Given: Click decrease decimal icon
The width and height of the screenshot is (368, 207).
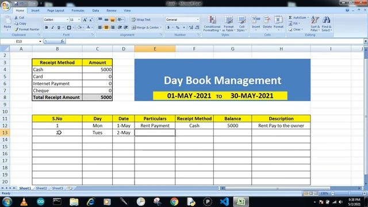Looking at the screenshot, I should coord(197,28).
